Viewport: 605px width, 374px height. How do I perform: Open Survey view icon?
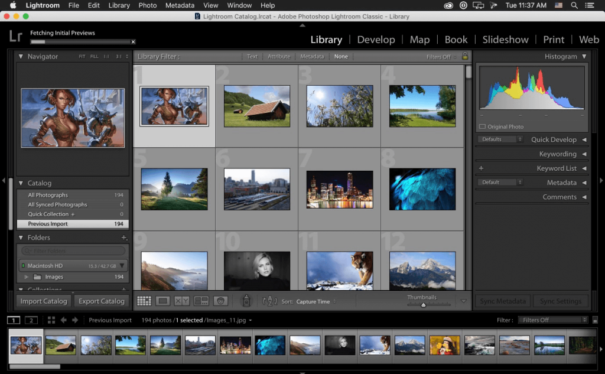pos(201,301)
